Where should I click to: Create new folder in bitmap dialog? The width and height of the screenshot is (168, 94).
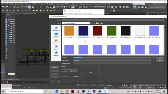(x=99, y=23)
